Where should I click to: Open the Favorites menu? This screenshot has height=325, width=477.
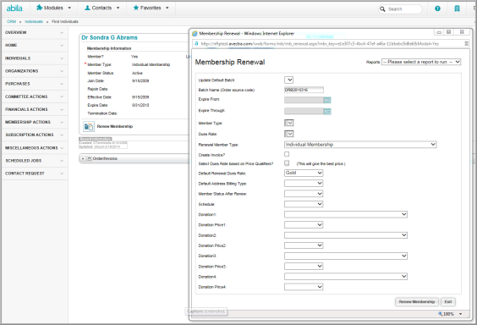tap(151, 8)
